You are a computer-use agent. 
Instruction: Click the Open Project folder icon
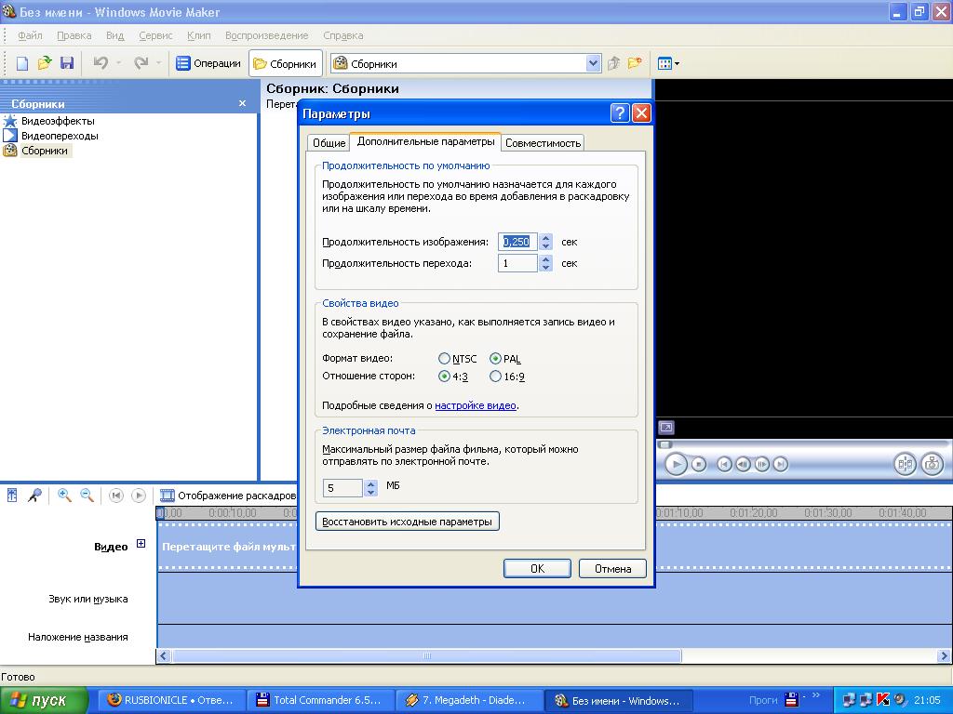point(45,63)
